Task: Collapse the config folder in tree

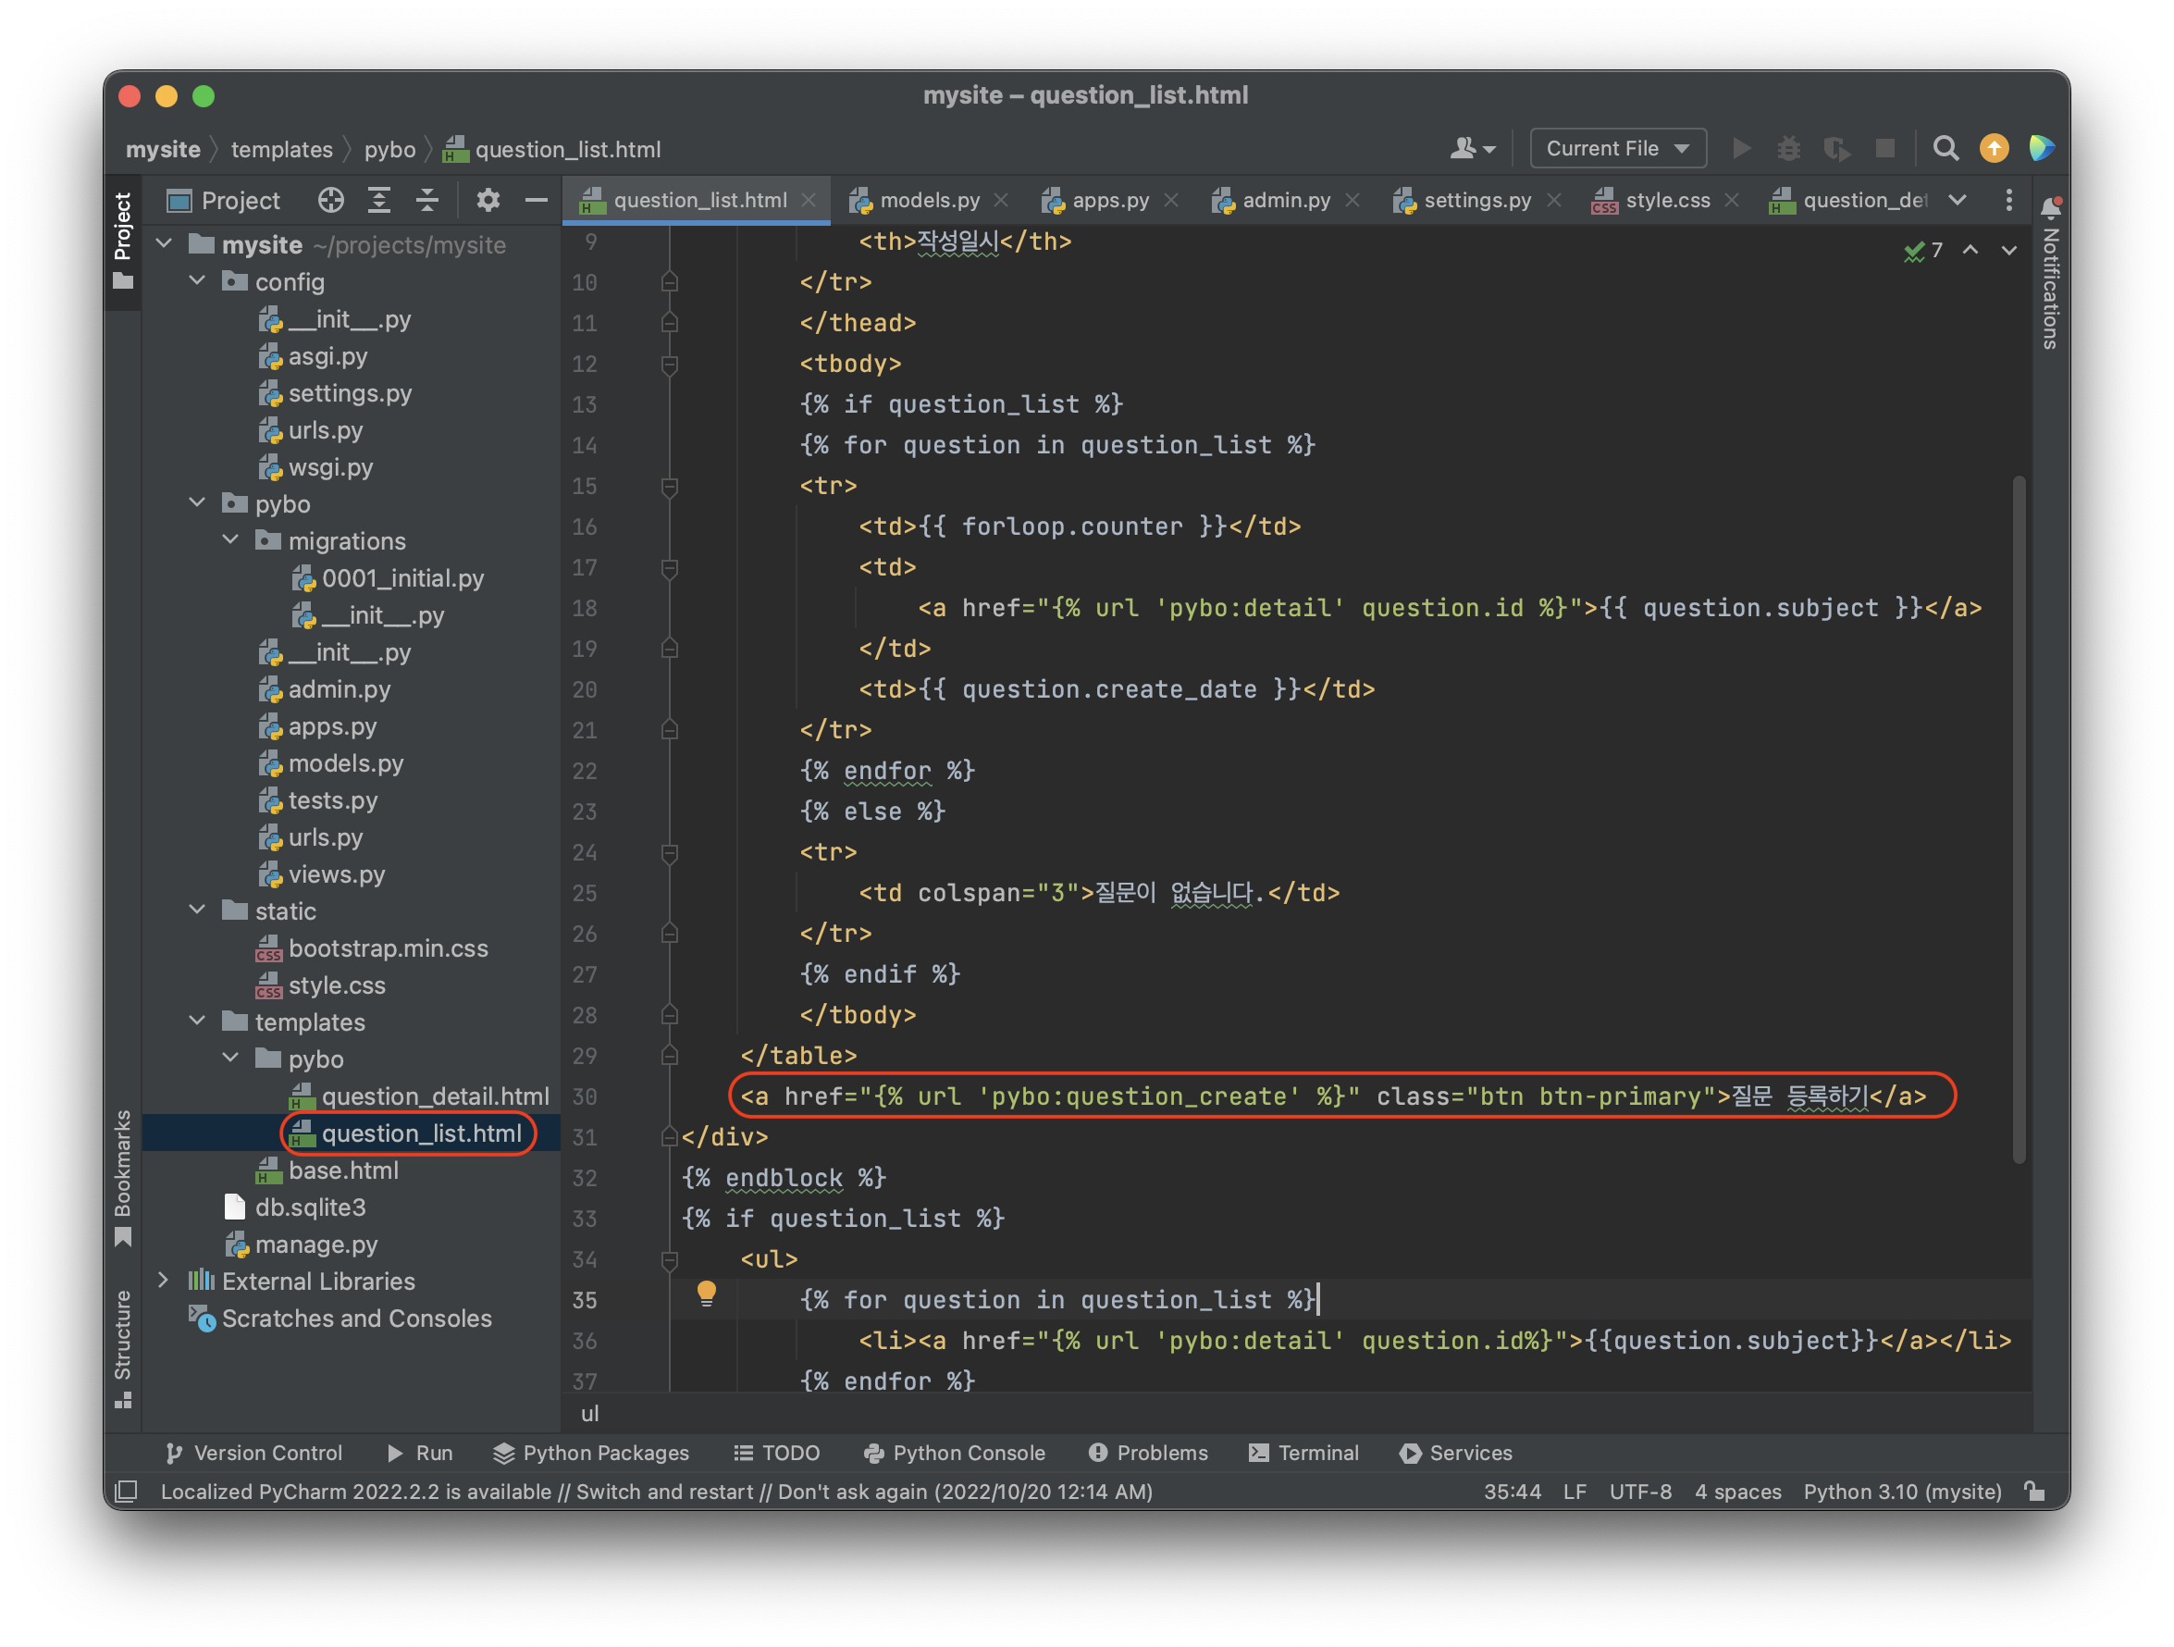Action: (x=198, y=281)
